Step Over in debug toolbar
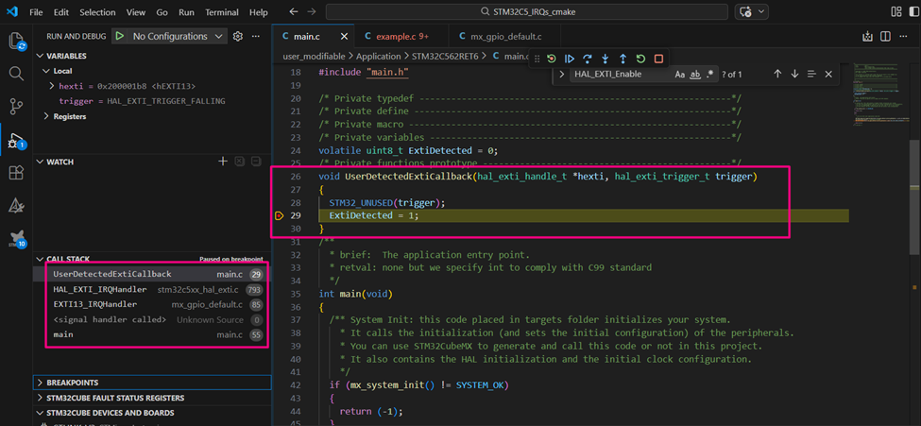 pos(587,59)
